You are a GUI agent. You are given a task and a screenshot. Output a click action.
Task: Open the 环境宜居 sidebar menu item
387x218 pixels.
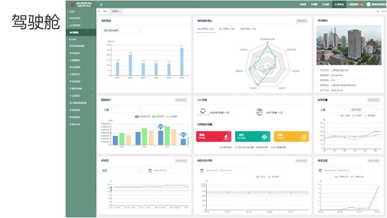[81, 81]
